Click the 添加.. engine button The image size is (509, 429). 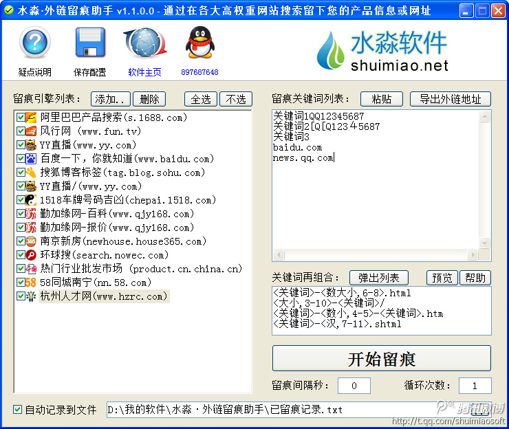coord(110,99)
